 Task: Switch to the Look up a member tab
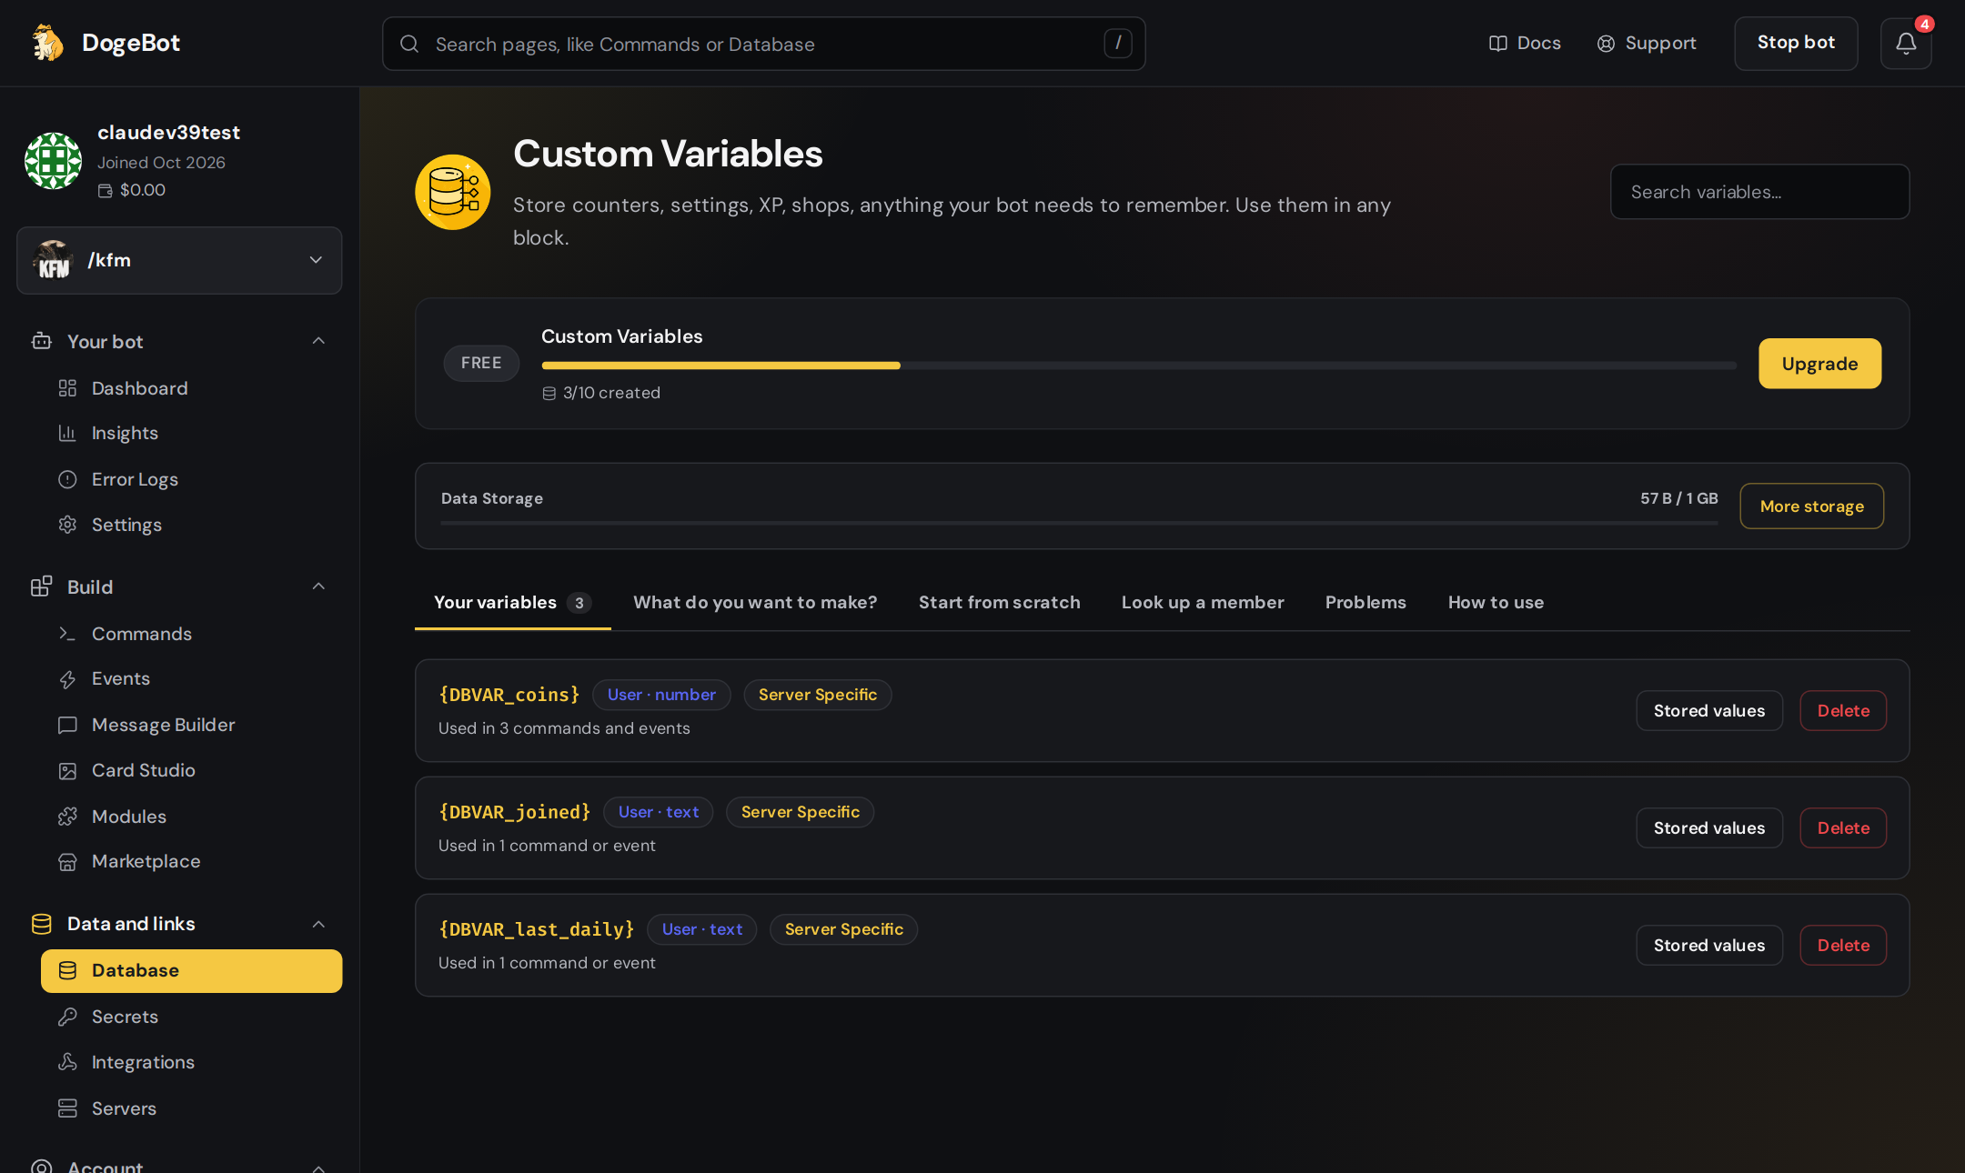1203,602
